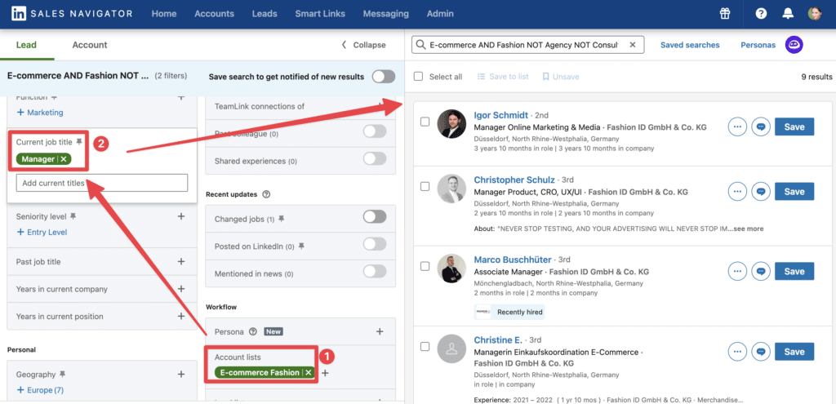836x404 pixels.
Task: Enable the Changed jobs filter switch
Action: coord(375,217)
